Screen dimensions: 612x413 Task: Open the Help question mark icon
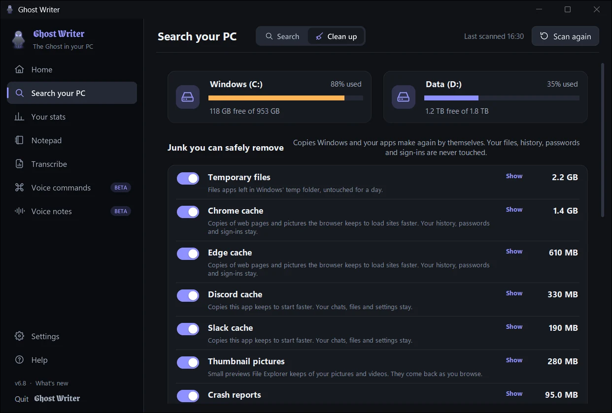[19, 360]
